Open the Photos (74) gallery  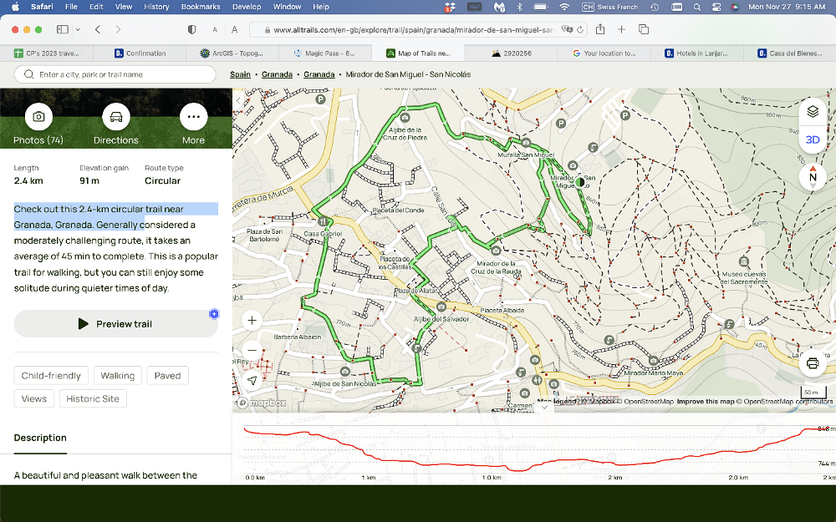tap(38, 117)
